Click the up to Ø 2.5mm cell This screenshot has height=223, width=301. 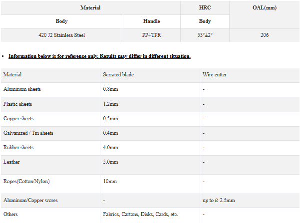click(219, 201)
